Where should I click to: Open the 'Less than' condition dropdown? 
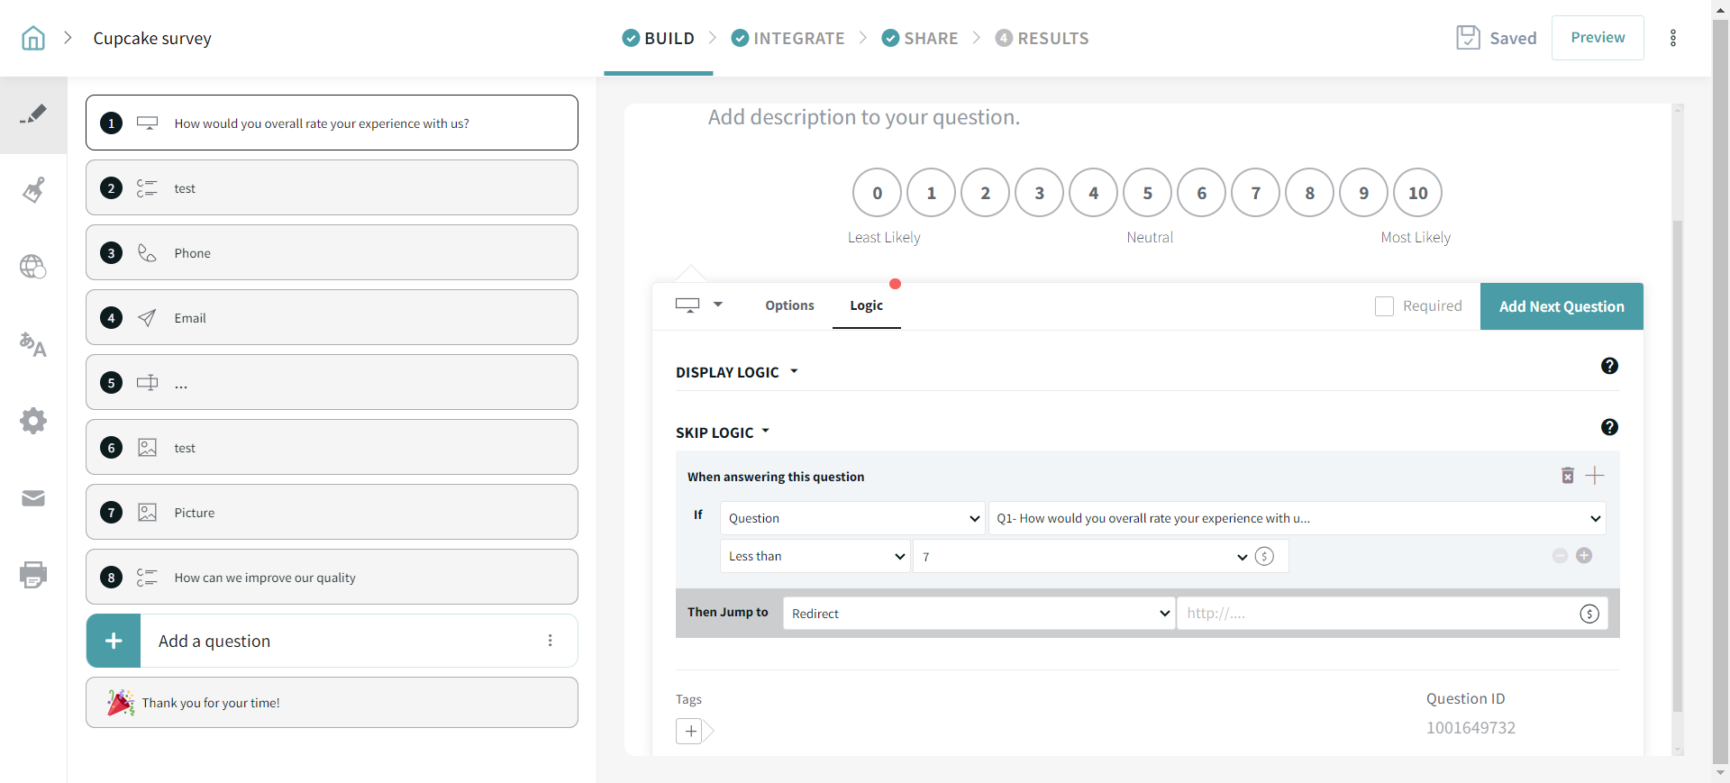click(x=815, y=556)
